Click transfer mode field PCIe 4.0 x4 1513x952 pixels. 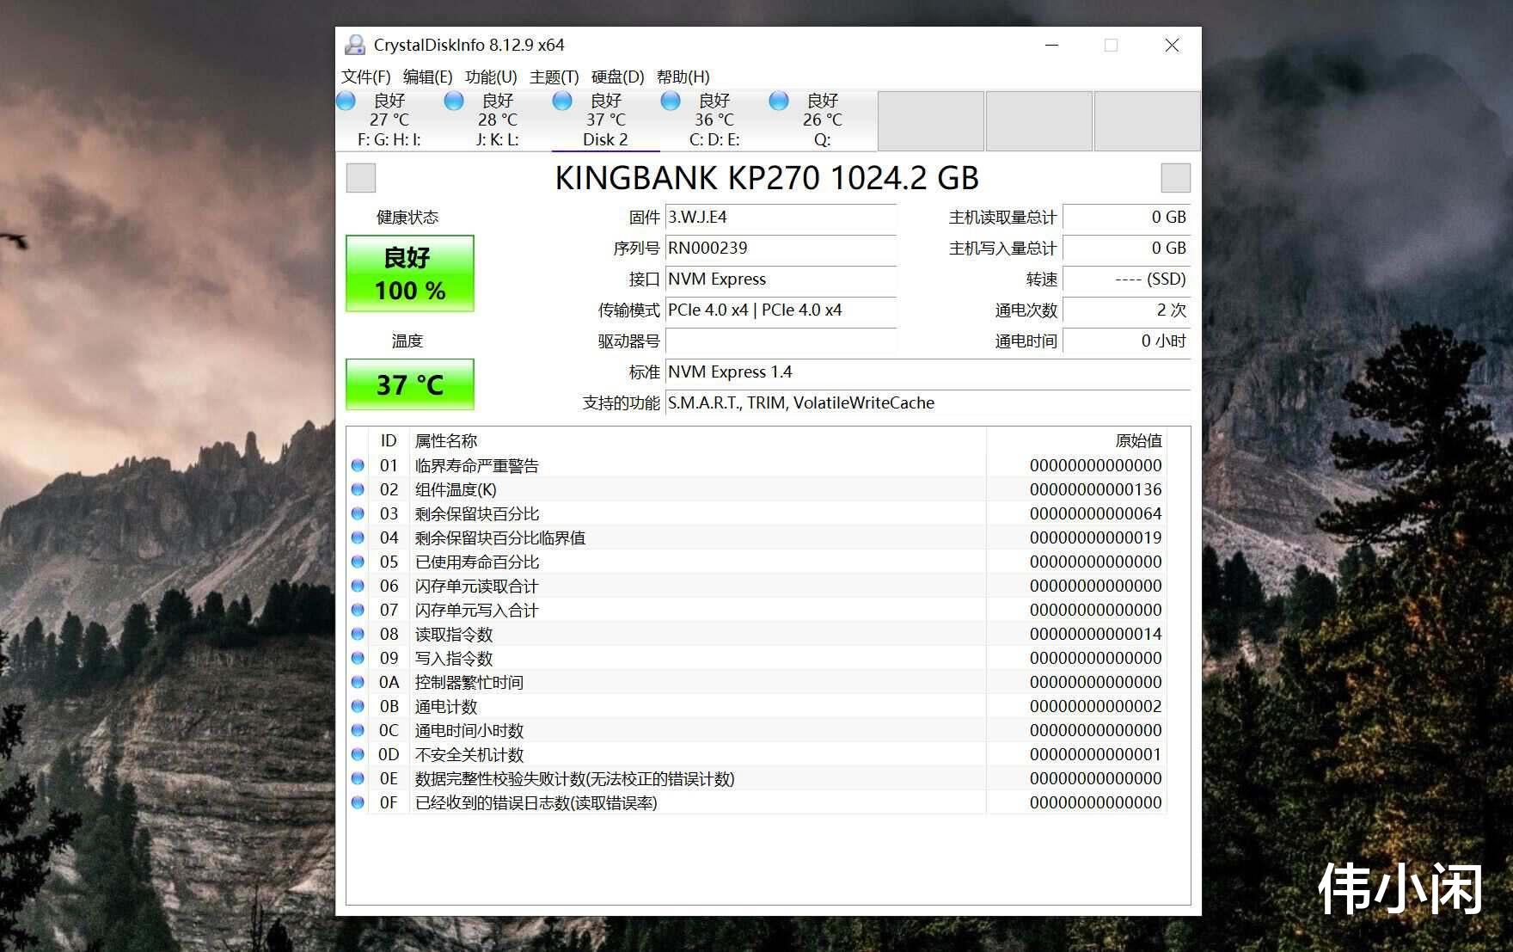pyautogui.click(x=781, y=310)
